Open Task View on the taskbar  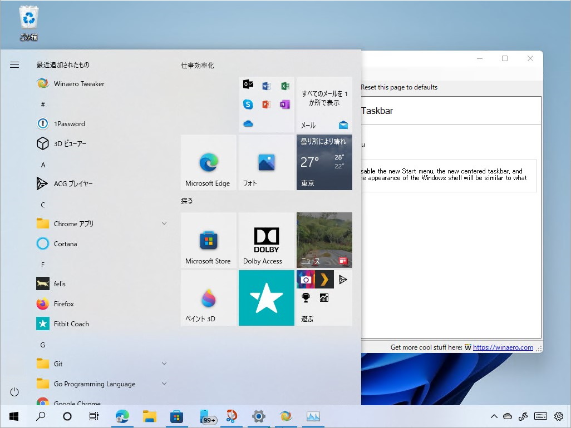click(x=94, y=416)
